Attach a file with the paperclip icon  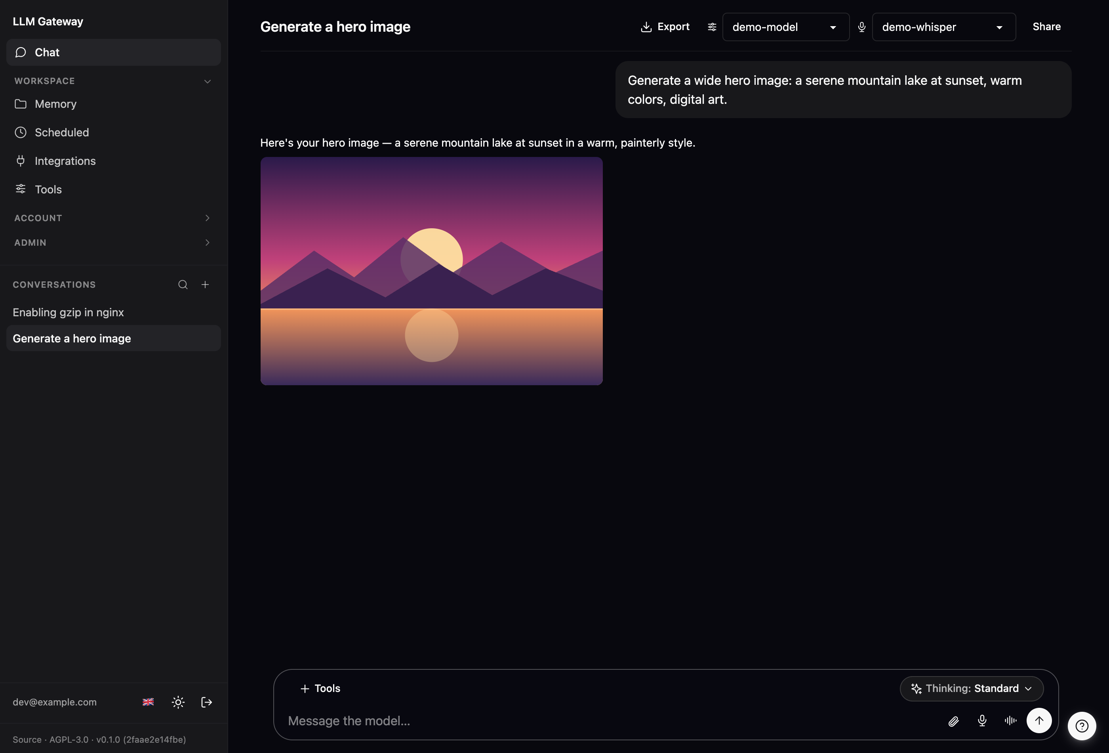(953, 721)
